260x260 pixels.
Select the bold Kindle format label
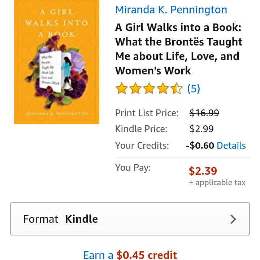[81, 219]
